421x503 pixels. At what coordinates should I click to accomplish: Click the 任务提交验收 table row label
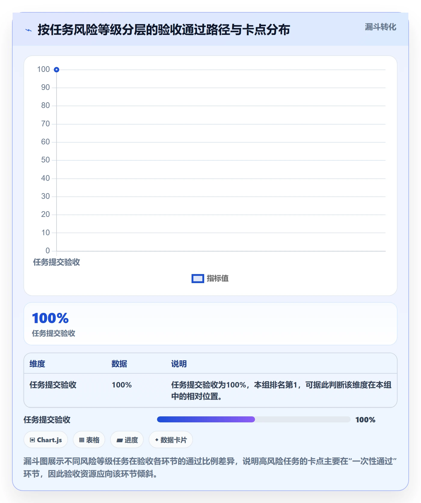[53, 385]
